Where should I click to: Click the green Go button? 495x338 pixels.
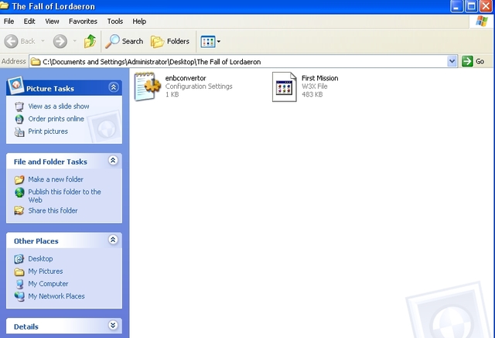click(x=473, y=61)
